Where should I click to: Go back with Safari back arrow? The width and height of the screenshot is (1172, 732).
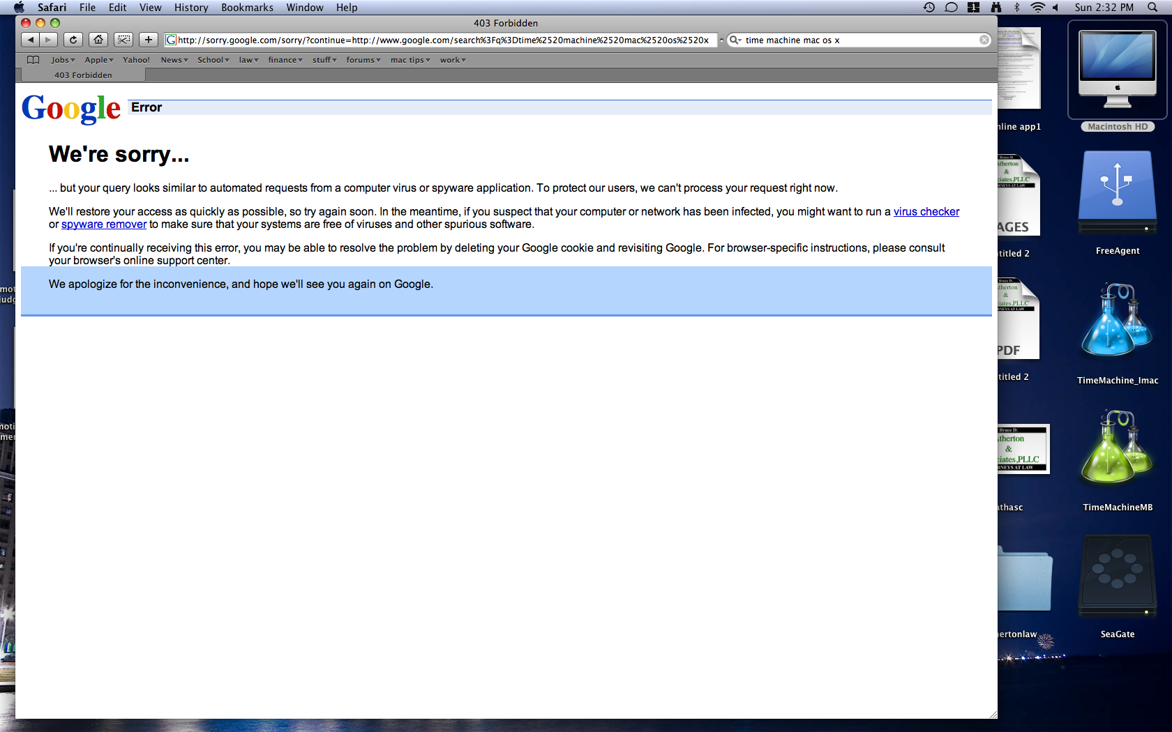tap(30, 40)
